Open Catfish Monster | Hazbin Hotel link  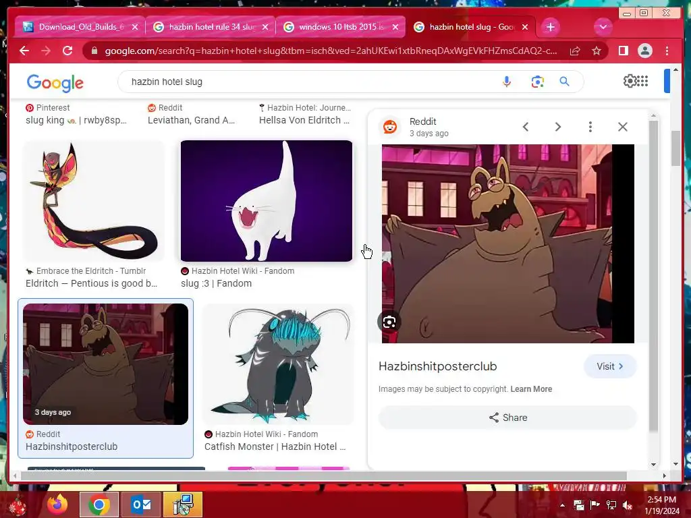275,447
